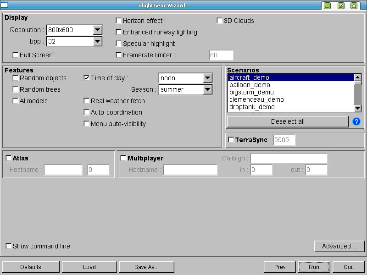
Task: Click the Multiplayer out port field
Action: 317,170
